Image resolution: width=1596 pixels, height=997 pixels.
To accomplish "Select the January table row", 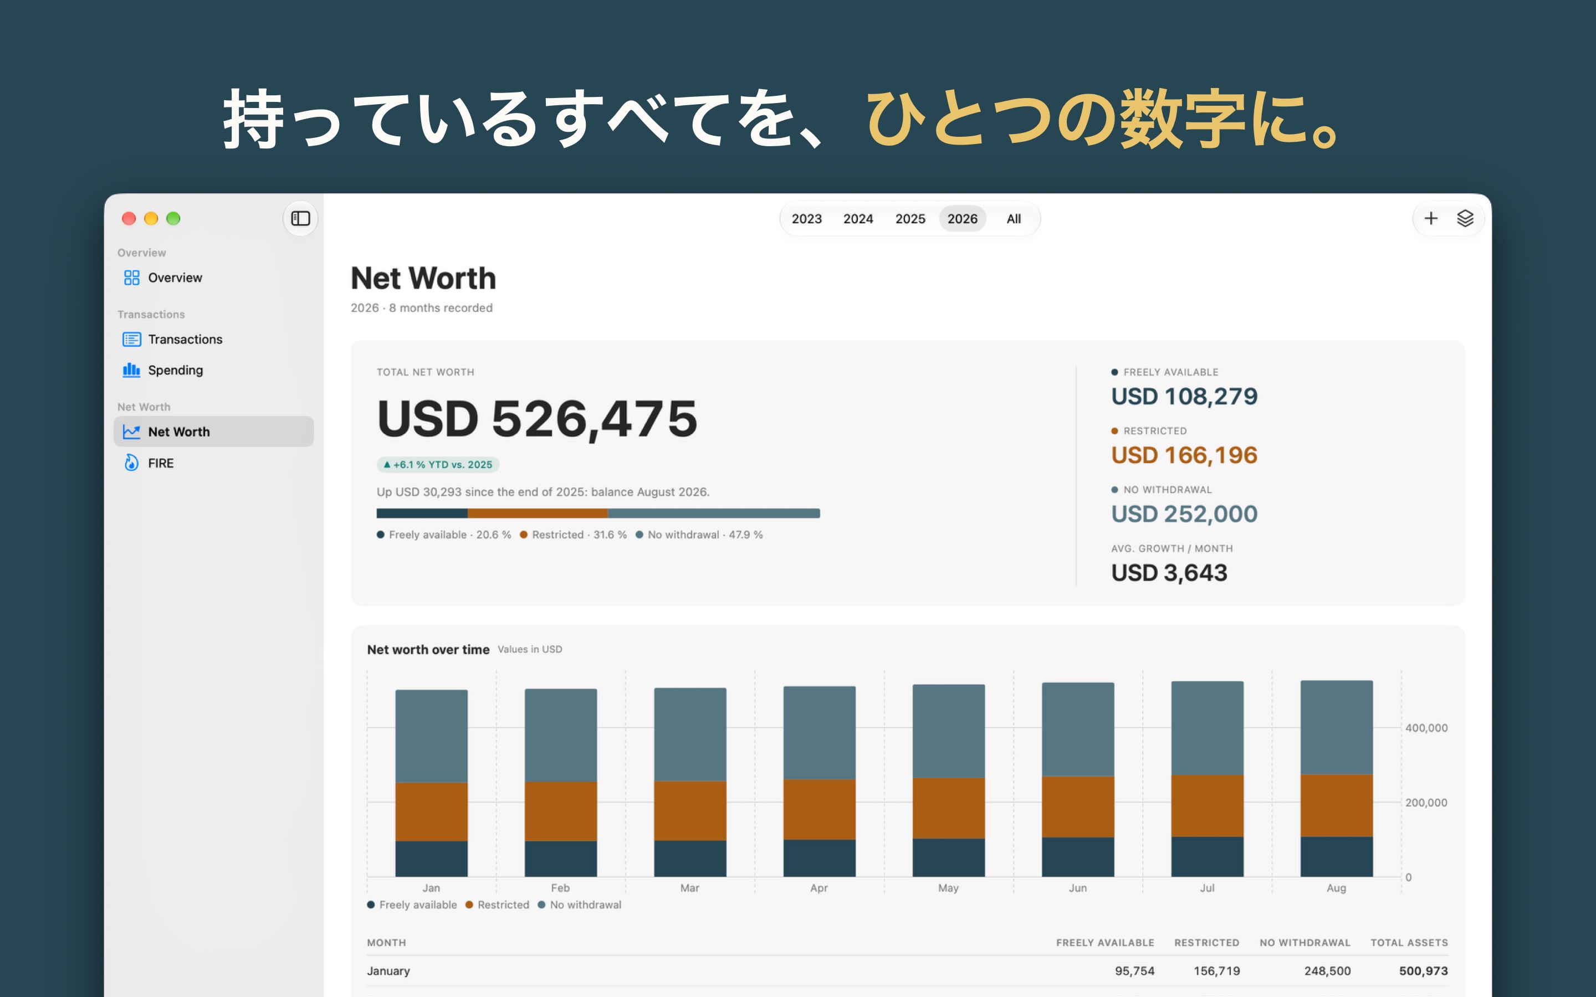I will 907,970.
